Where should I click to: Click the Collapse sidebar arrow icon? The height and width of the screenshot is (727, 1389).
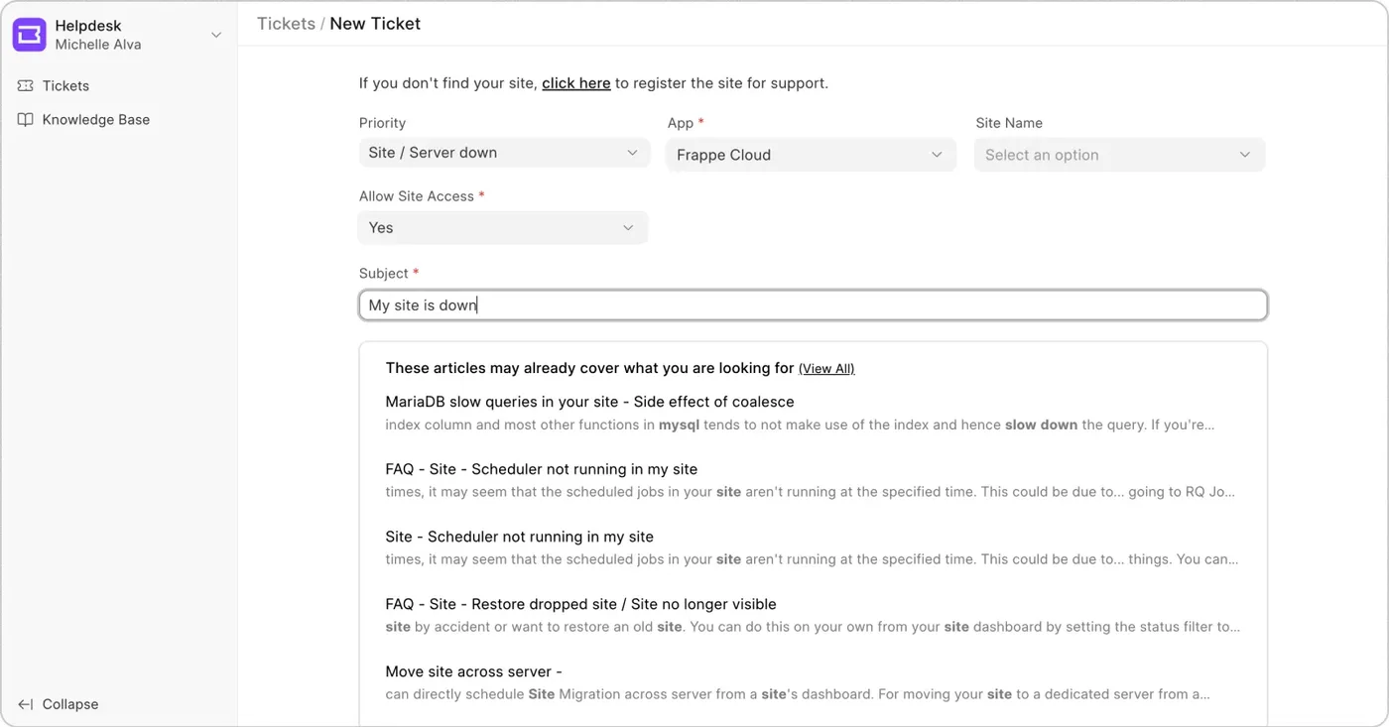[x=26, y=704]
